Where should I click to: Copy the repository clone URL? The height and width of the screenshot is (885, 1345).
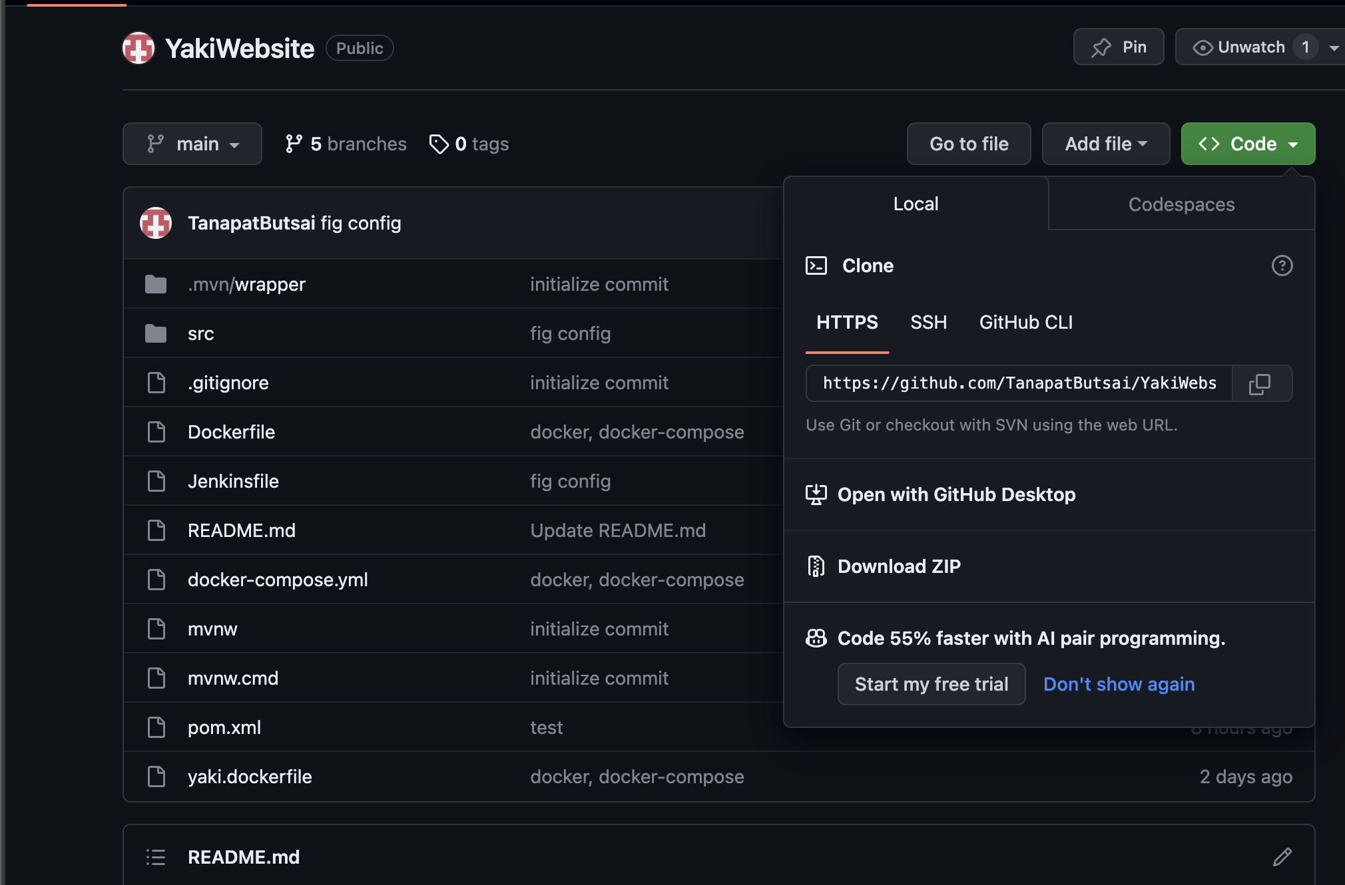pos(1261,383)
